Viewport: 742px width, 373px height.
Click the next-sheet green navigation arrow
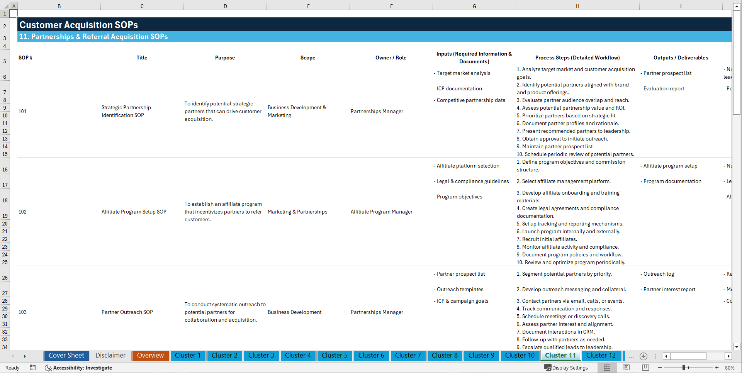[x=25, y=356]
